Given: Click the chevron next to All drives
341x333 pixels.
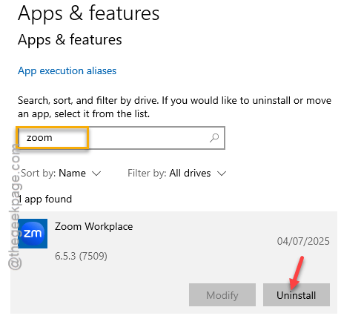Looking at the screenshot, I should pos(222,174).
